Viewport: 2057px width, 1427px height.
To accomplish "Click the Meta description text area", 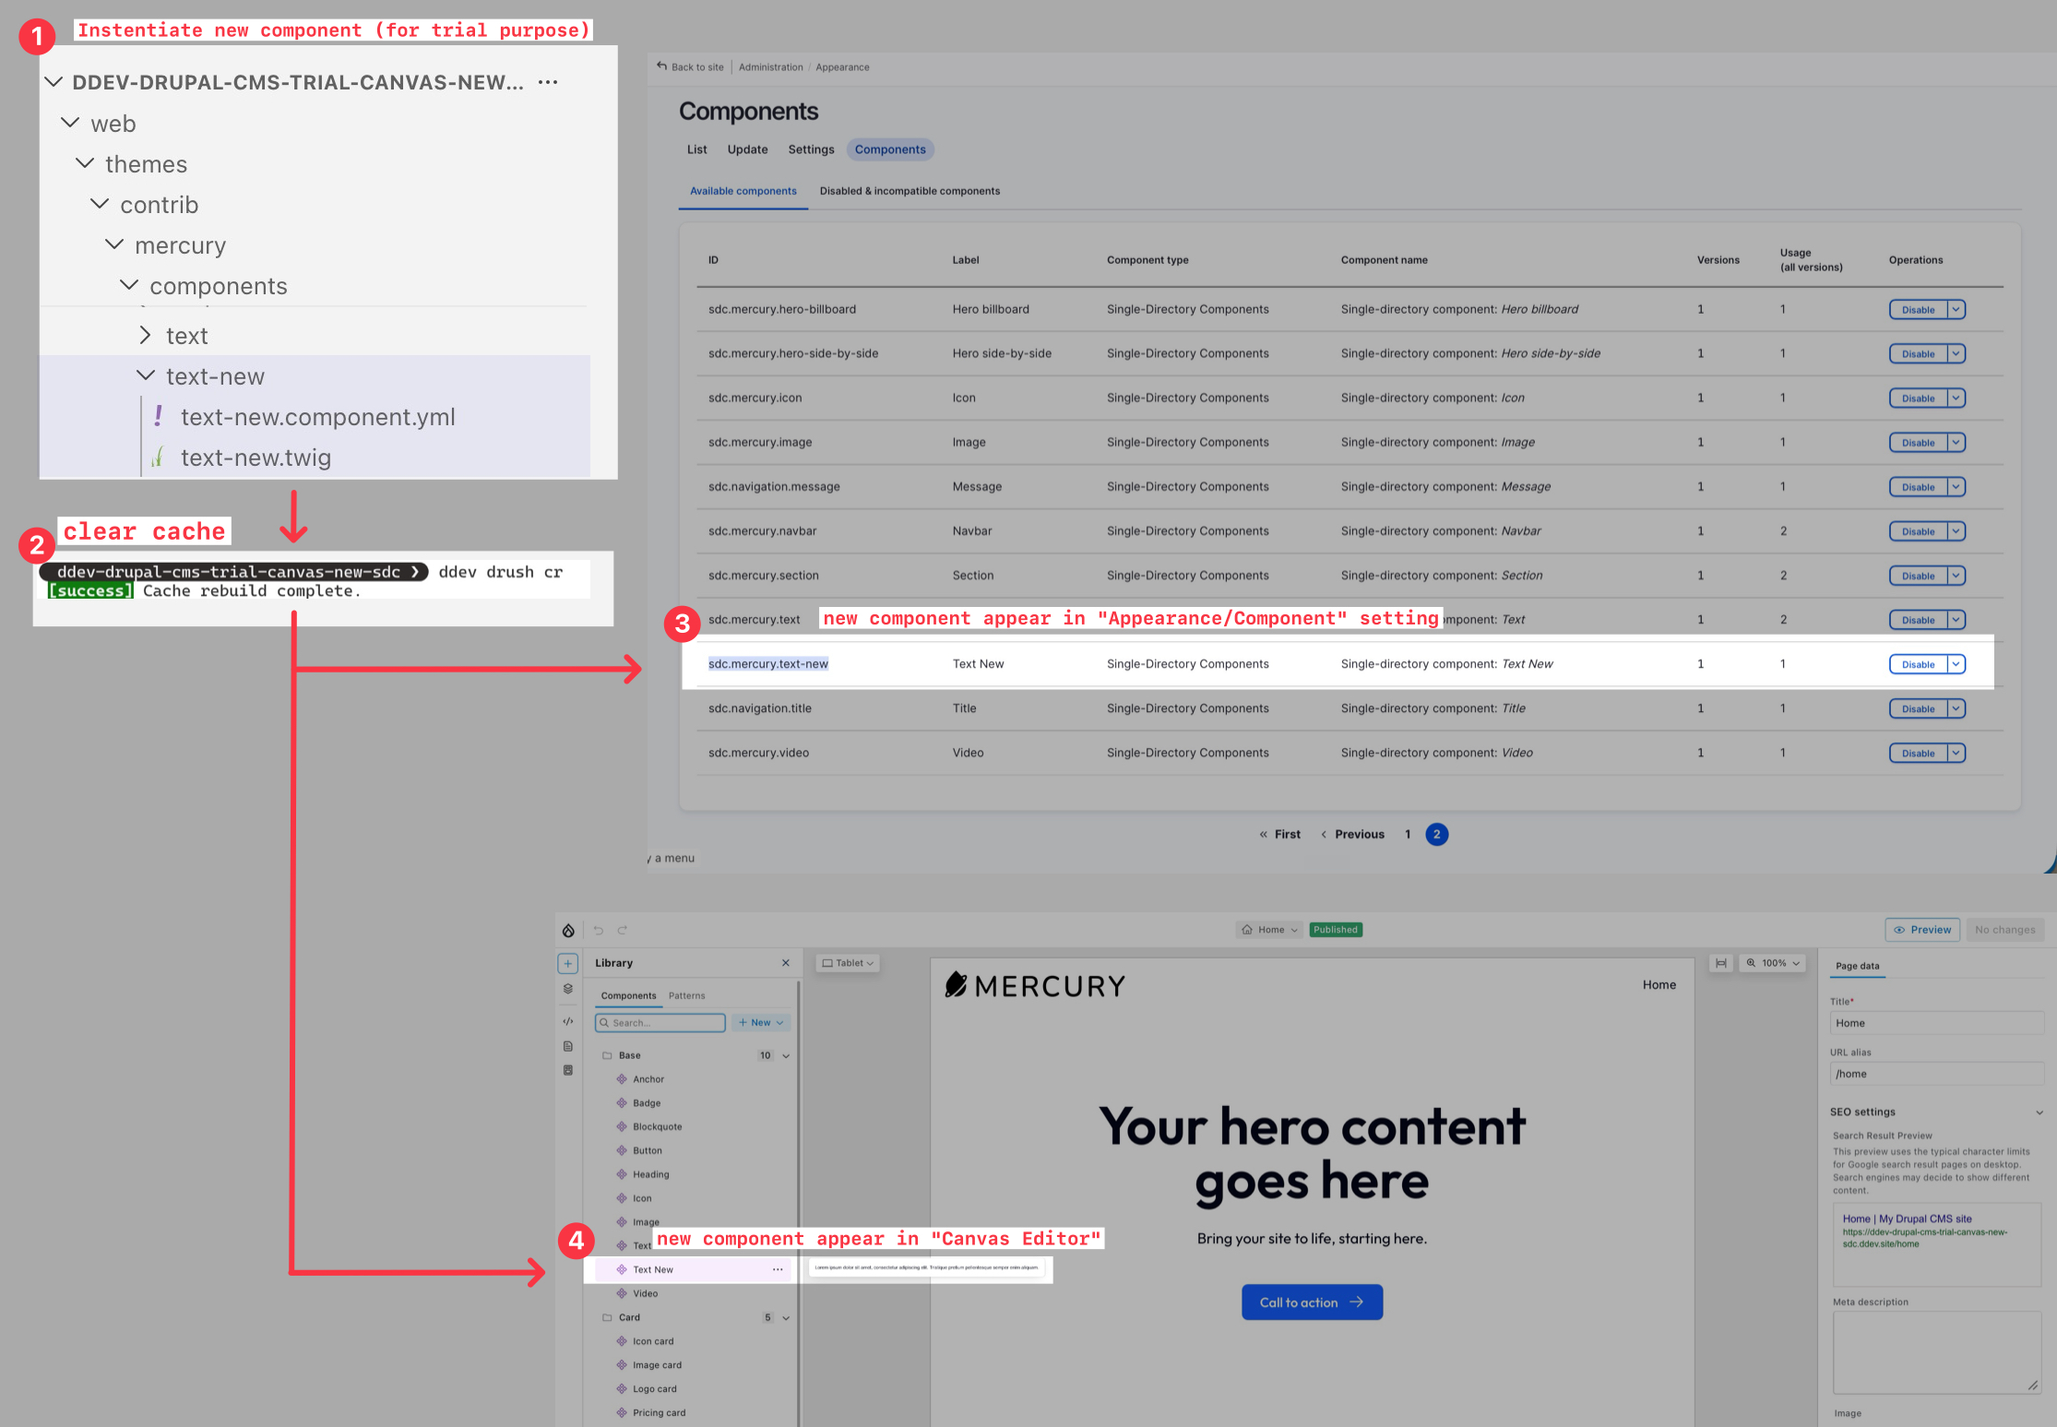I will [1937, 1352].
